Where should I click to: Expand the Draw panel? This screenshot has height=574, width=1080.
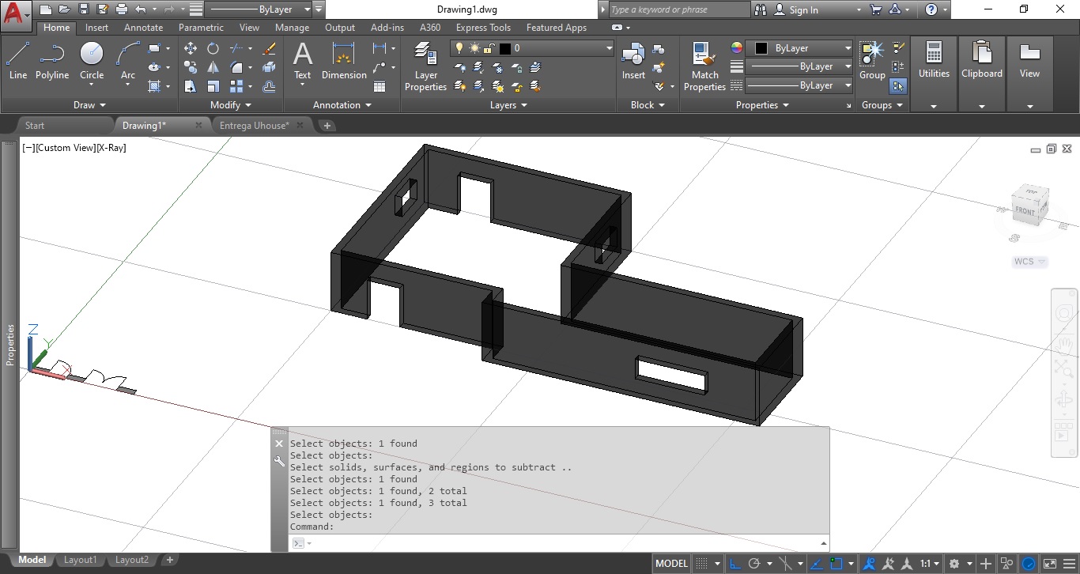(89, 105)
